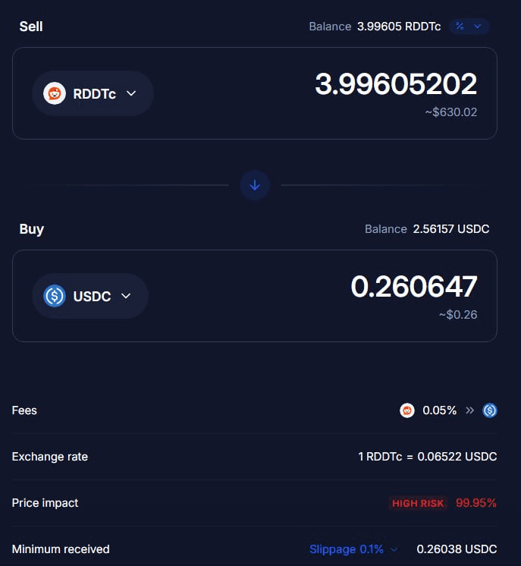Viewport: 521px width, 566px height.
Task: Click the percent icon beside the balance
Action: (460, 26)
